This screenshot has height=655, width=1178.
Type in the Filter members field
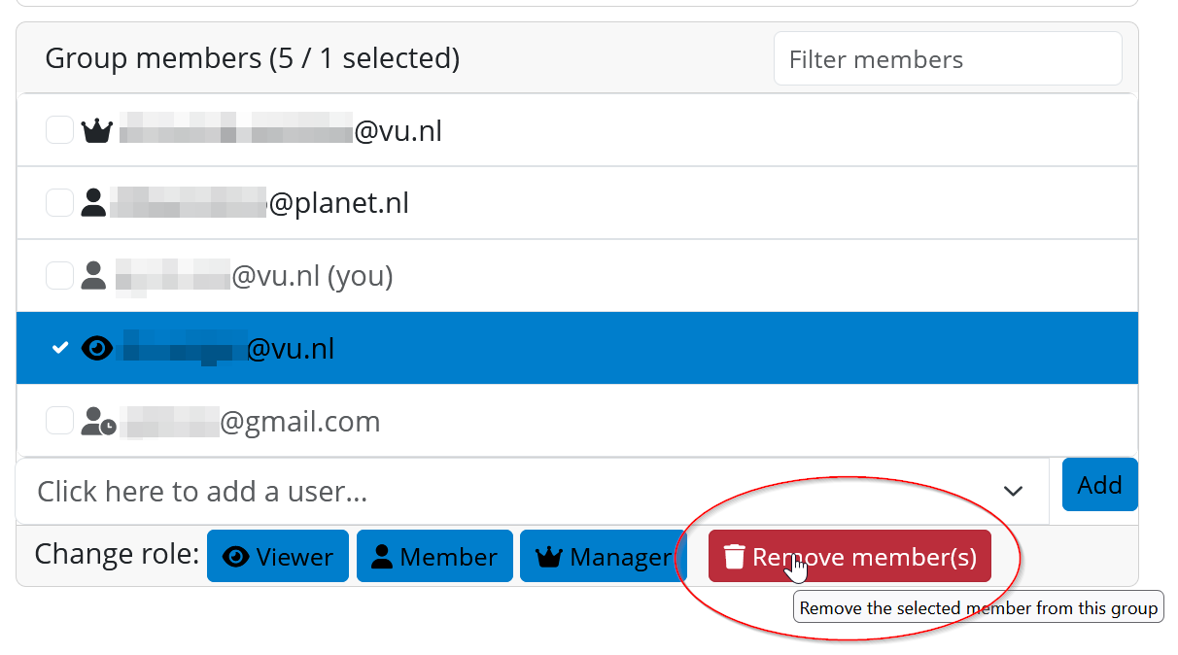click(x=947, y=59)
